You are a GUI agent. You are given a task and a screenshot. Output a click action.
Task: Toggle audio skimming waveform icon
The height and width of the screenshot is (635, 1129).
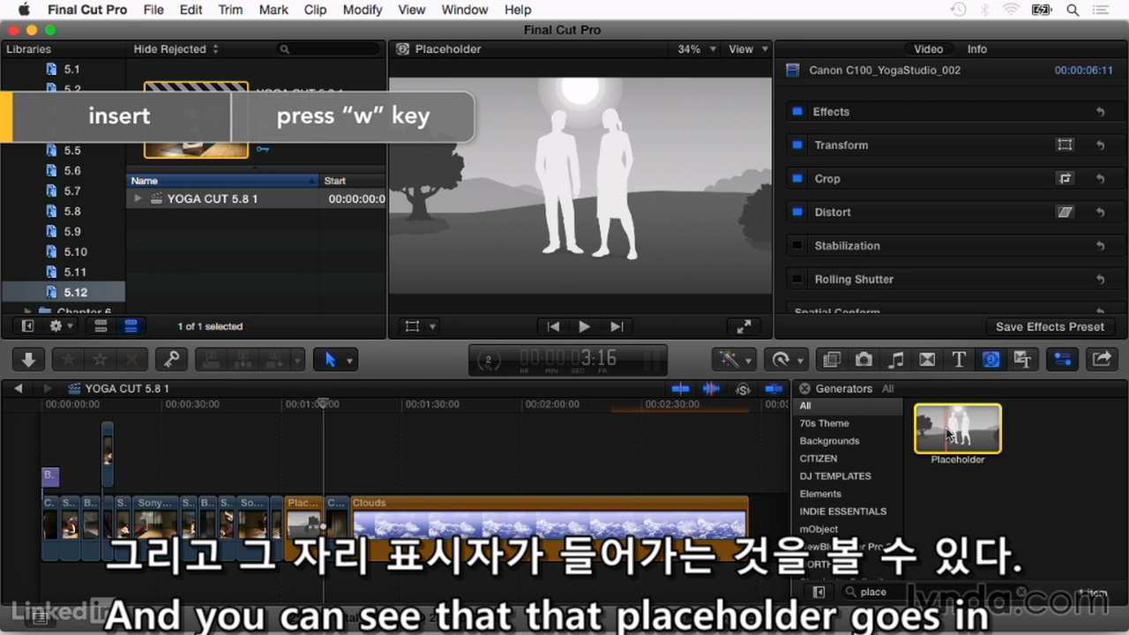[711, 388]
